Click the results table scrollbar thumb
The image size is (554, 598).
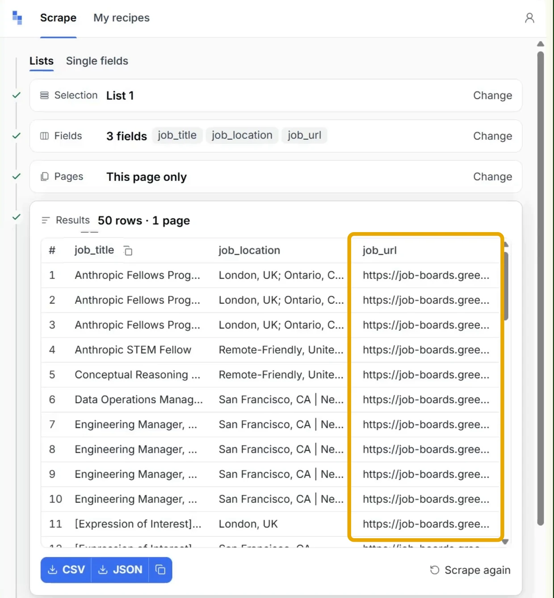point(506,287)
